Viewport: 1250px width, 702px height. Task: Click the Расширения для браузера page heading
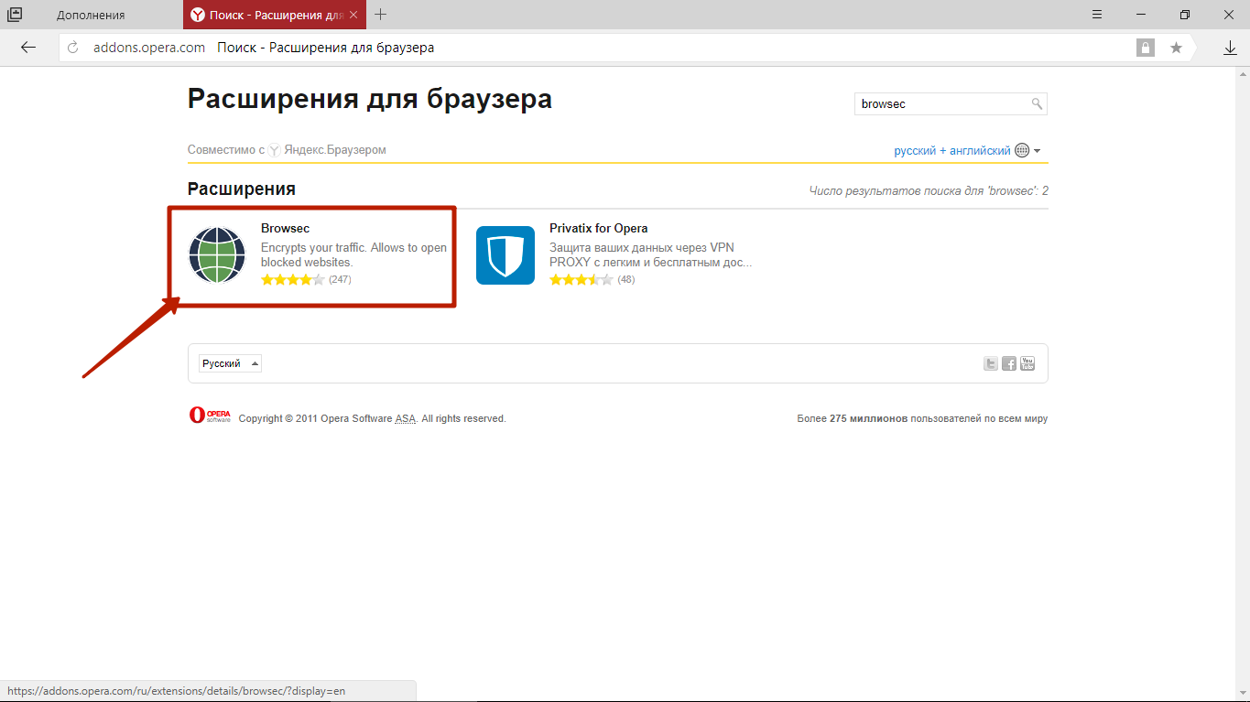(370, 99)
